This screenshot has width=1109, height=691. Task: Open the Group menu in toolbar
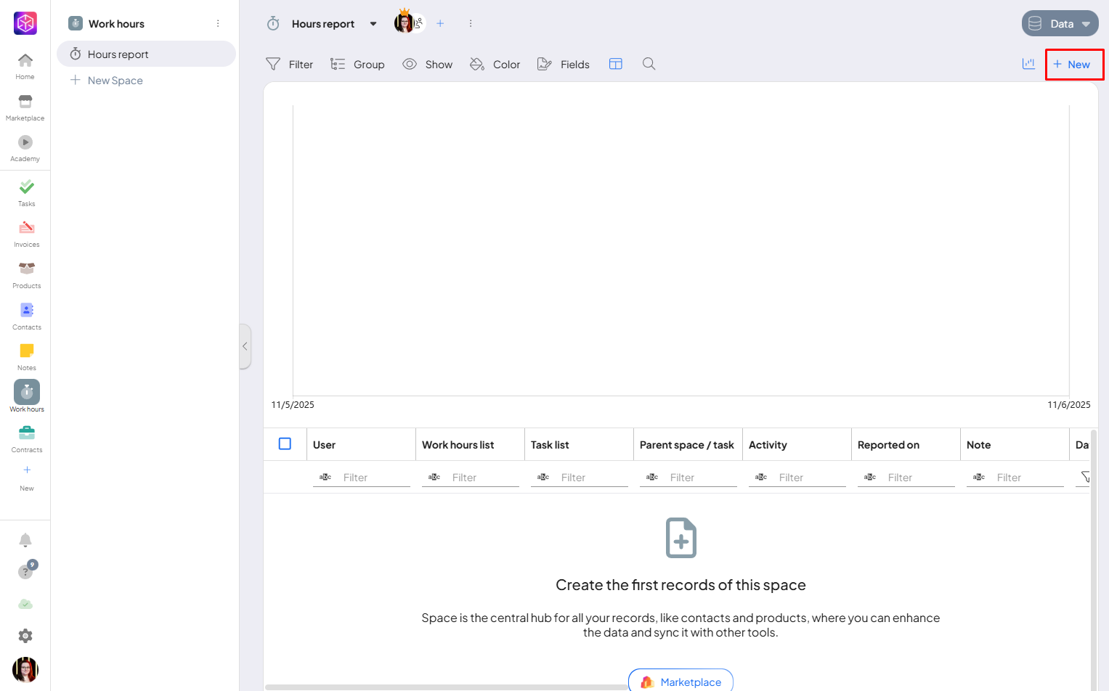pyautogui.click(x=357, y=64)
